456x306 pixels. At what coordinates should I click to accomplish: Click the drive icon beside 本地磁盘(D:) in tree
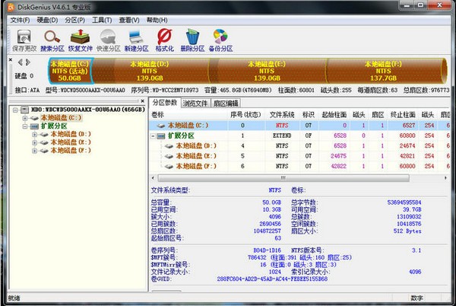(x=44, y=135)
